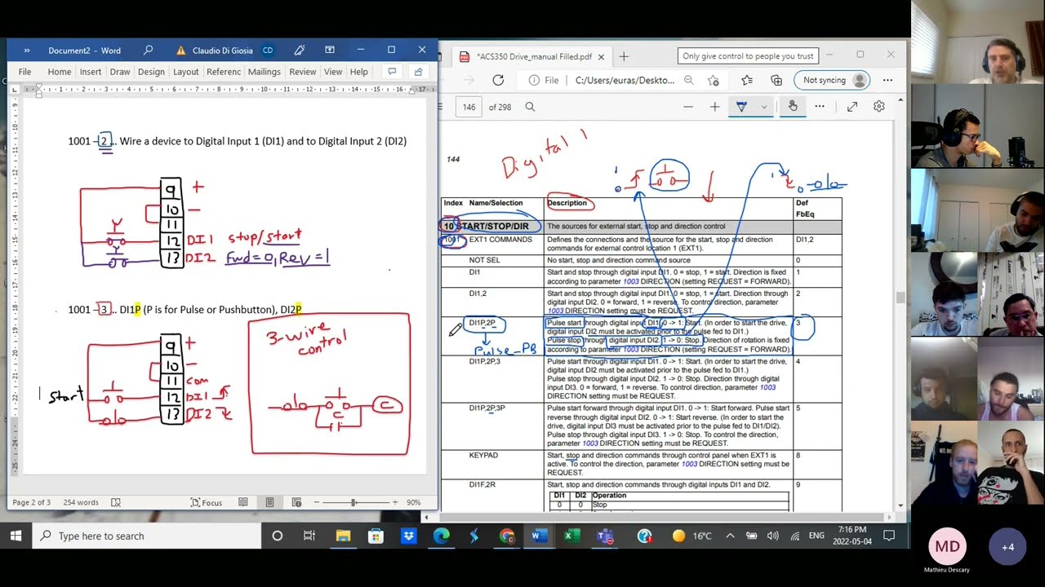This screenshot has height=587, width=1045.
Task: Switch to Web Layout view in Word
Action: coord(296,502)
